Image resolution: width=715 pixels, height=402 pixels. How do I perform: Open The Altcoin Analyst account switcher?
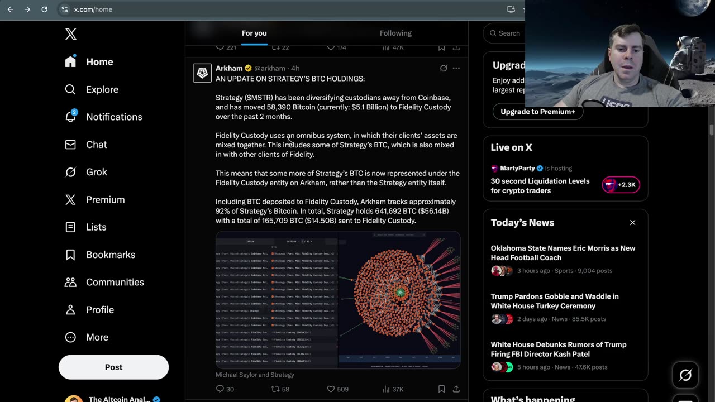pyautogui.click(x=113, y=398)
